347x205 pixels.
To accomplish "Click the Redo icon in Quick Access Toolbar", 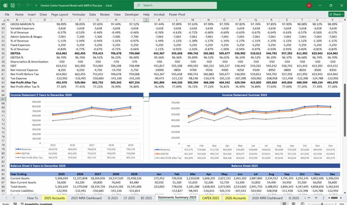I will [x=26, y=5].
